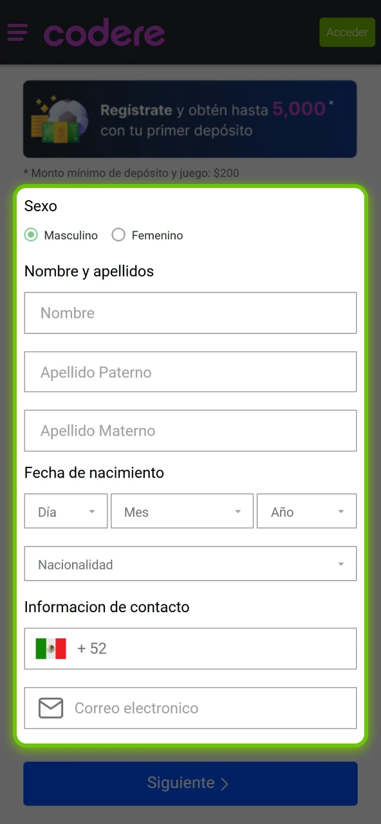Click the Apellido Paterno field
The width and height of the screenshot is (381, 824).
click(190, 372)
